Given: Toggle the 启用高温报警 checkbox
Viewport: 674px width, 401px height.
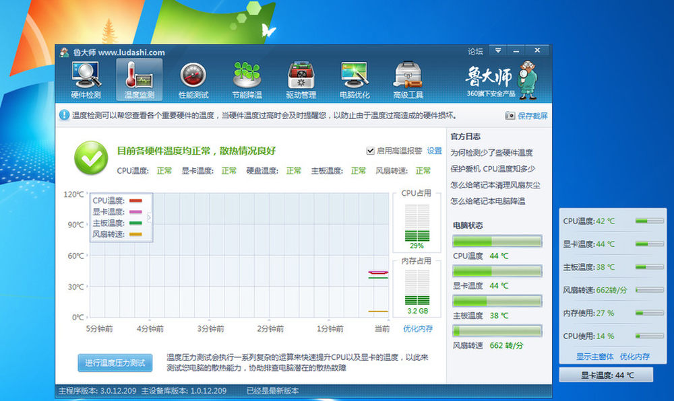Looking at the screenshot, I should click(370, 151).
